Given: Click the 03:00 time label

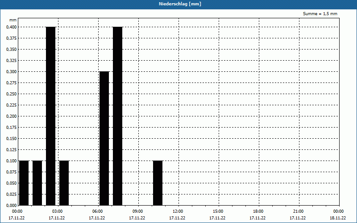Looking at the screenshot, I should coord(58,211).
